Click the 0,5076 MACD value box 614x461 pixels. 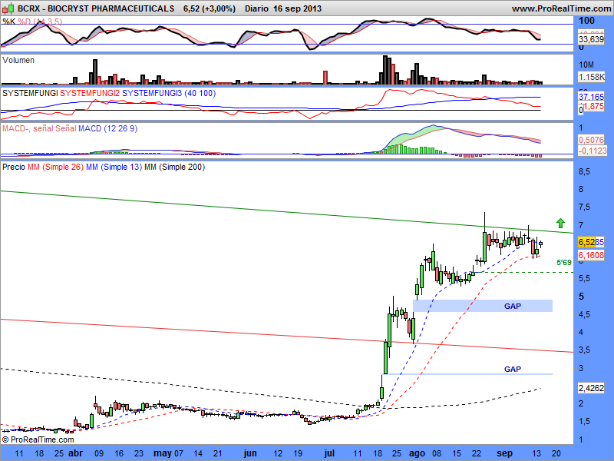[591, 140]
